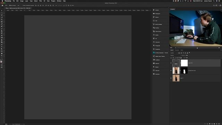This screenshot has height=125, width=222.
Task: Select the Eyedropper tool
Action: pos(2,24)
